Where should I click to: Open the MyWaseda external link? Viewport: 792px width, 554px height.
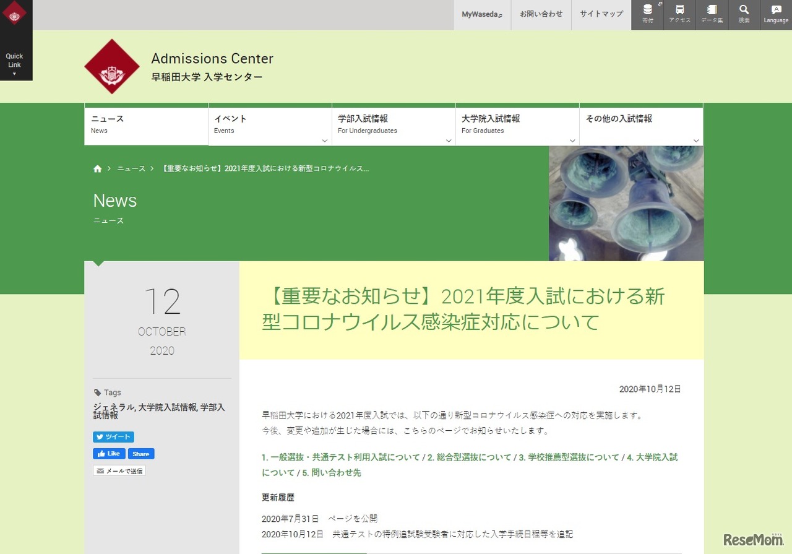click(x=481, y=14)
